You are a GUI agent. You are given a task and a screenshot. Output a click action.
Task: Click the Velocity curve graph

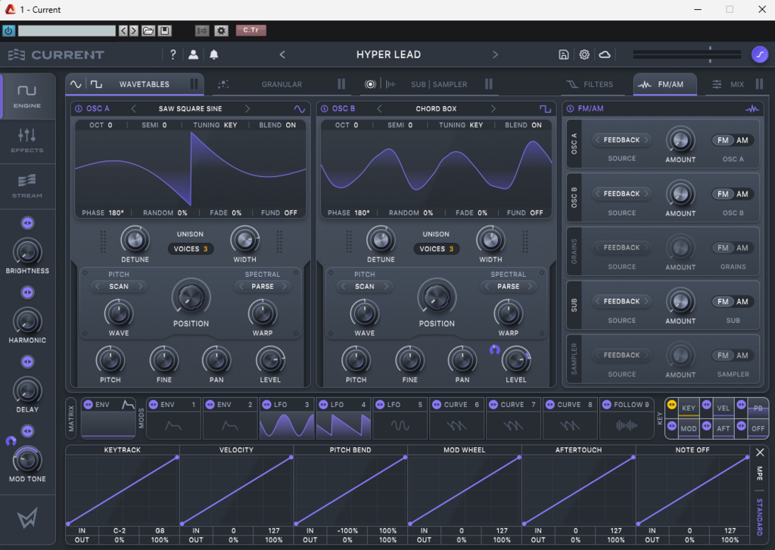[x=236, y=490]
